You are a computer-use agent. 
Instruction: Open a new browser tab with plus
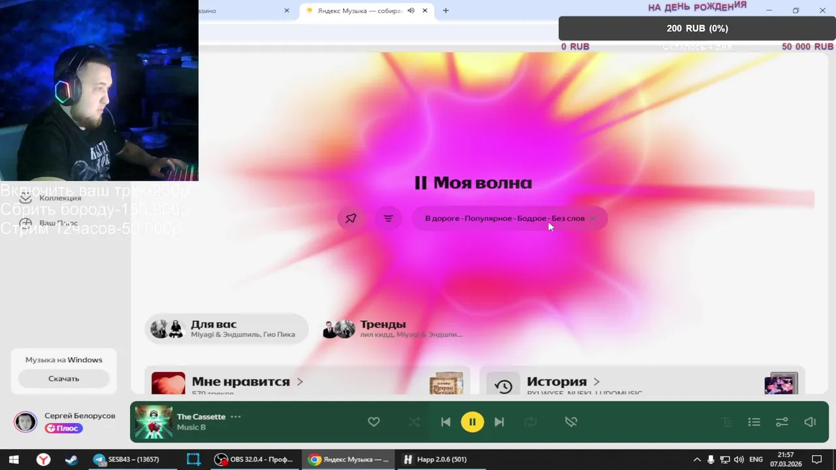click(445, 10)
